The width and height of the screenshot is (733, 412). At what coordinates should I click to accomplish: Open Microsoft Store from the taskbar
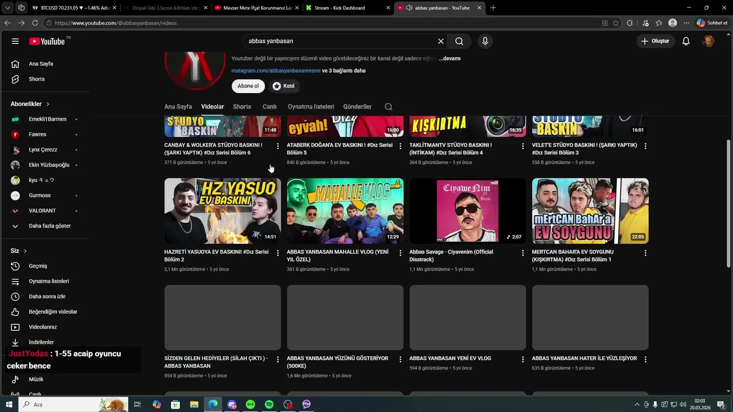(175, 405)
